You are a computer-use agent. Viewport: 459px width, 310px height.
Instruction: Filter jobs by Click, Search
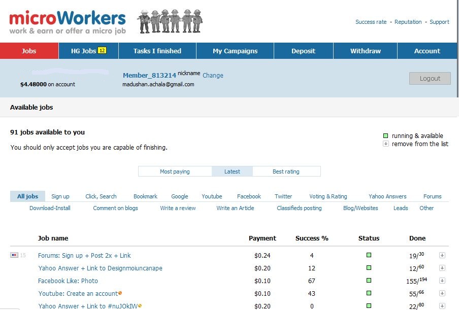coord(101,196)
